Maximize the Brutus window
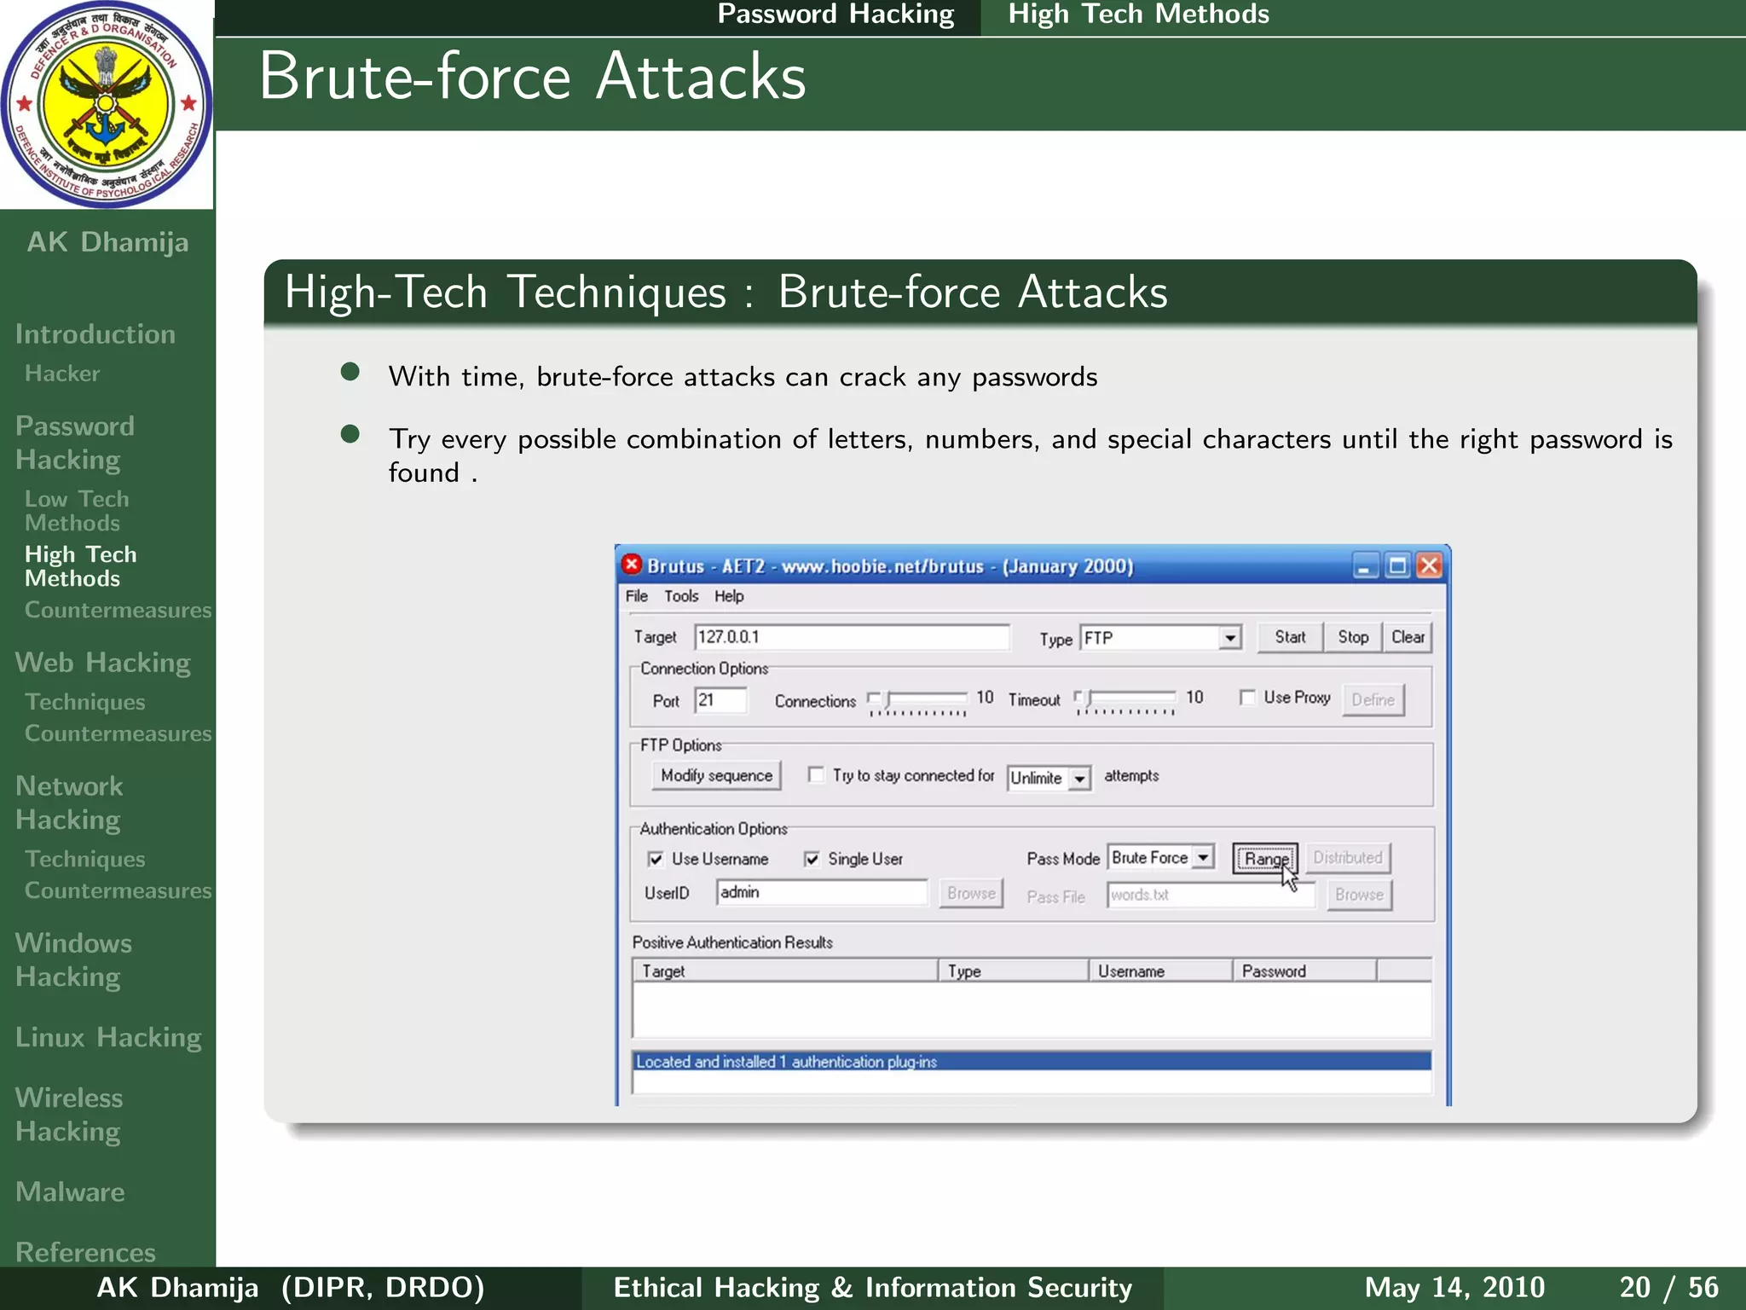The height and width of the screenshot is (1310, 1746). pyautogui.click(x=1397, y=566)
